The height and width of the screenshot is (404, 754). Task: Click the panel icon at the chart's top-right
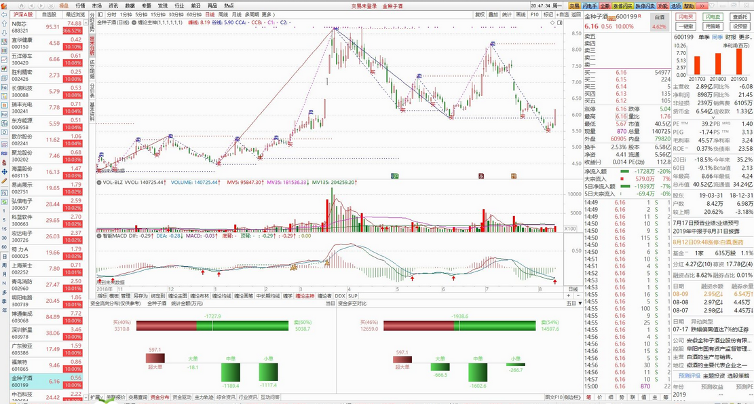pyautogui.click(x=560, y=22)
